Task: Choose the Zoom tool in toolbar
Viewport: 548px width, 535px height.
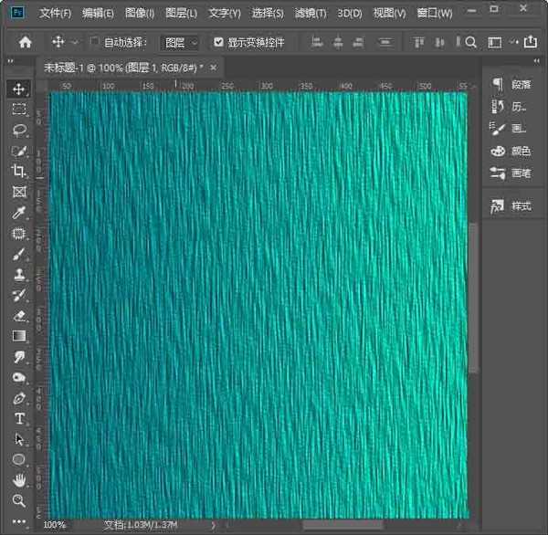Action: [x=19, y=500]
